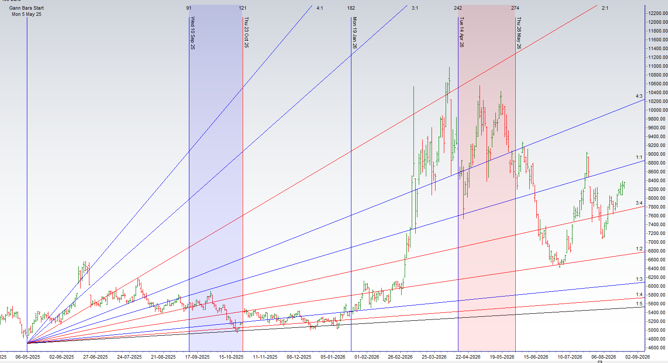Viewport: 668px width, 363px height.
Task: Select the "4:1" Gann angle label
Action: point(320,8)
